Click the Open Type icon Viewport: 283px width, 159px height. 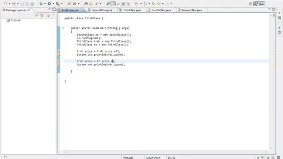pos(86,4)
